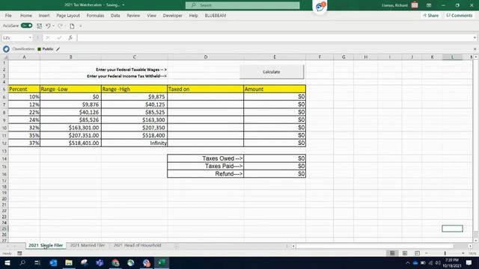479x269 pixels.
Task: Switch to Page Break Preview icon
Action: [x=417, y=253]
